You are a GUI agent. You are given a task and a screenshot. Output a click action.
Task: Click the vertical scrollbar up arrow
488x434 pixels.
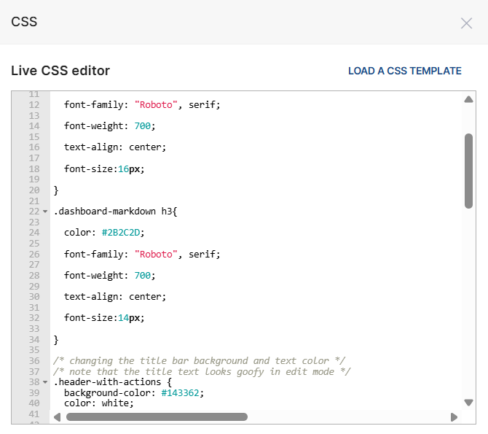(x=468, y=100)
